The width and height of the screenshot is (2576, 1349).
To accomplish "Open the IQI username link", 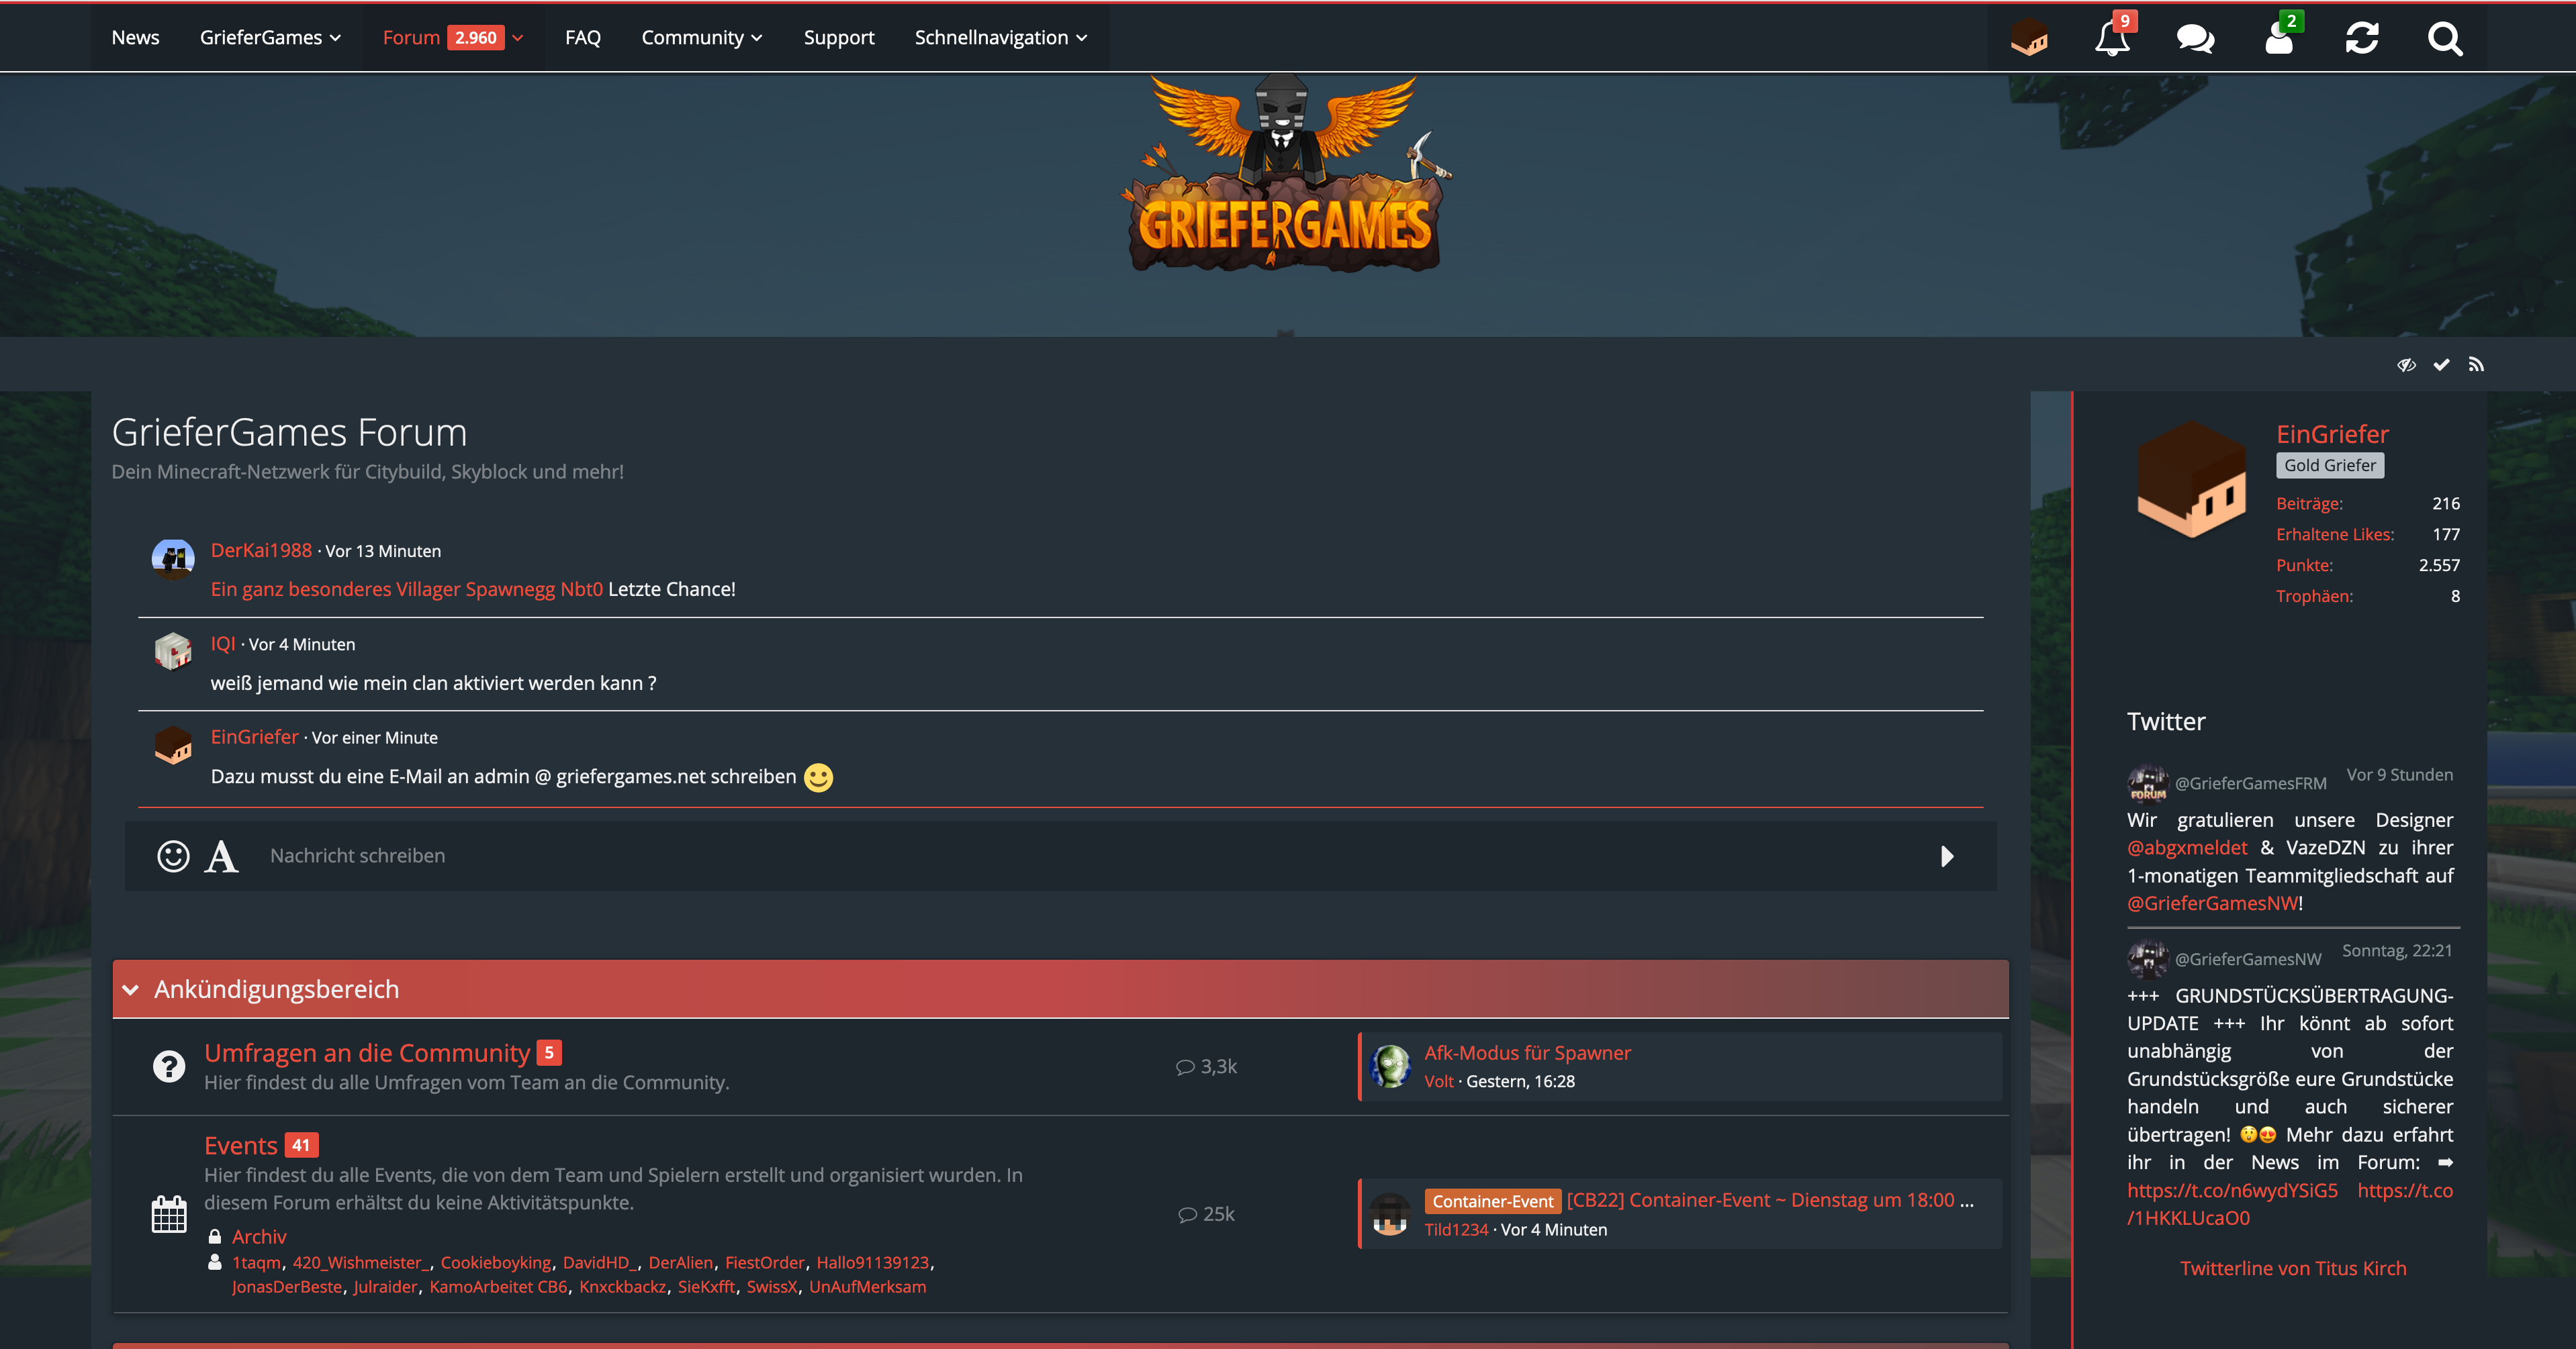I will tap(223, 644).
